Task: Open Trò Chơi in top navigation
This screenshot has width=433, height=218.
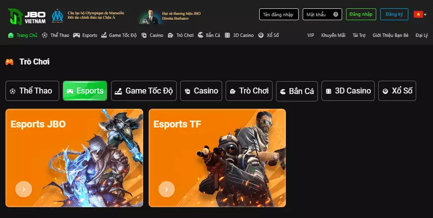Action: (x=185, y=35)
